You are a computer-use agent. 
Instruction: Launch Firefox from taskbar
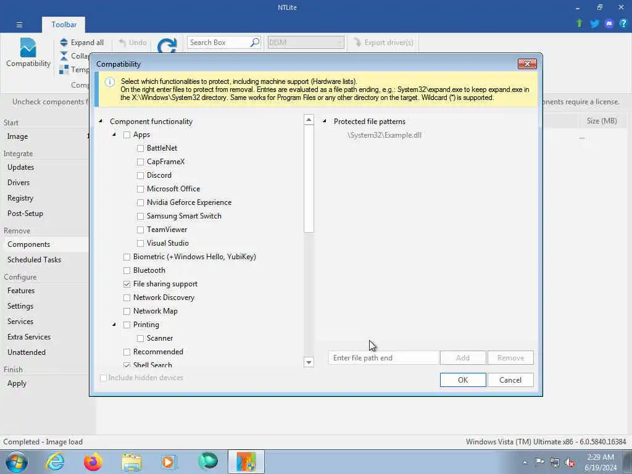pos(93,462)
